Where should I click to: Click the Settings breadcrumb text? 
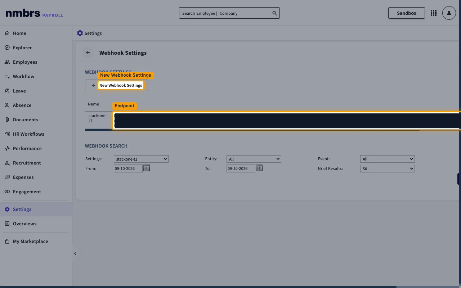pyautogui.click(x=93, y=33)
